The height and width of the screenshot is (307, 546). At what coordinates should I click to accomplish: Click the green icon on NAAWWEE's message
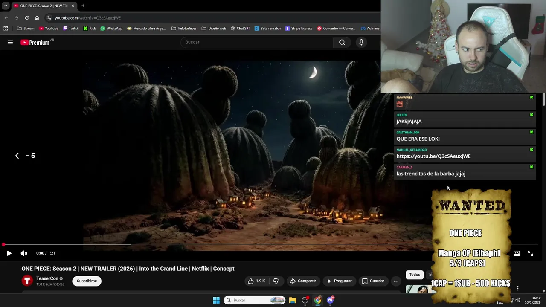click(x=531, y=98)
